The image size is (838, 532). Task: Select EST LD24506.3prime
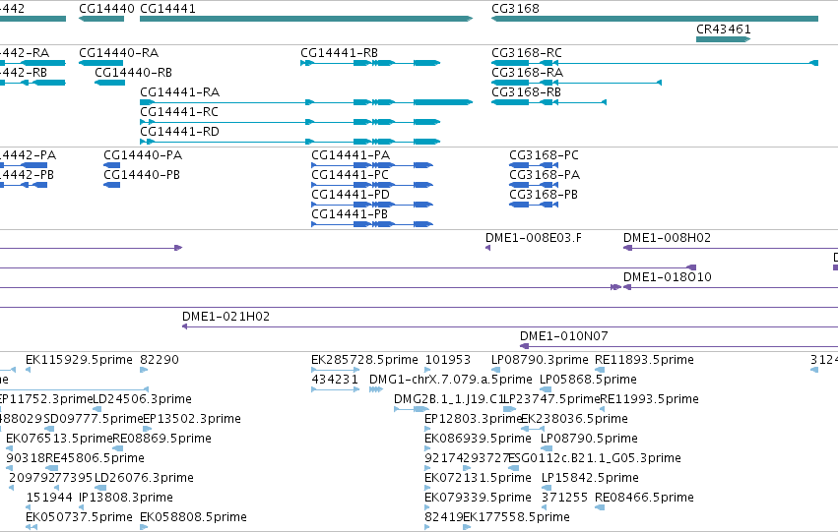coord(97,409)
